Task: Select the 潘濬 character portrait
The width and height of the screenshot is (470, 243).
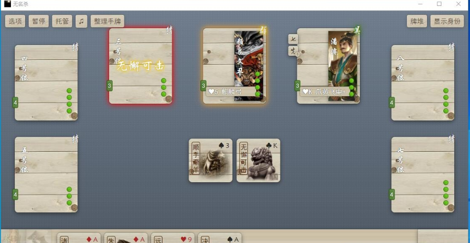Action: (x=342, y=64)
